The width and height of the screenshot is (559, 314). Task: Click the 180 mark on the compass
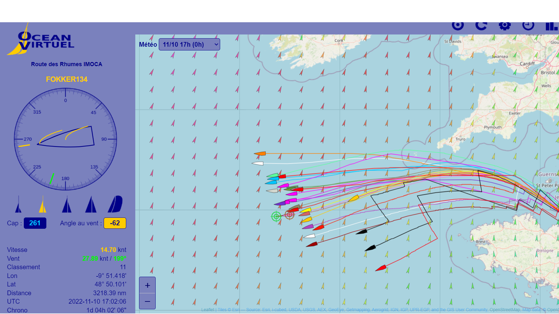[65, 179]
